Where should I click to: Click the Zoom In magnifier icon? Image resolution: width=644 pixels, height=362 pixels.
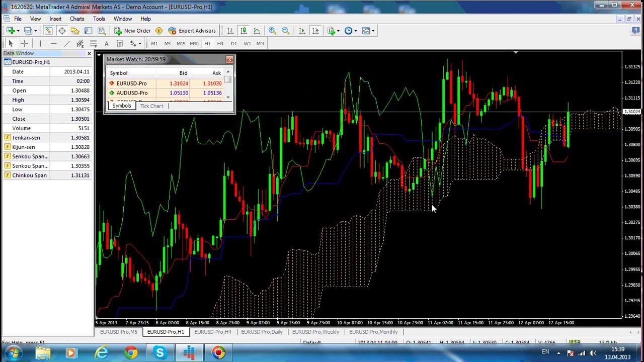(272, 31)
